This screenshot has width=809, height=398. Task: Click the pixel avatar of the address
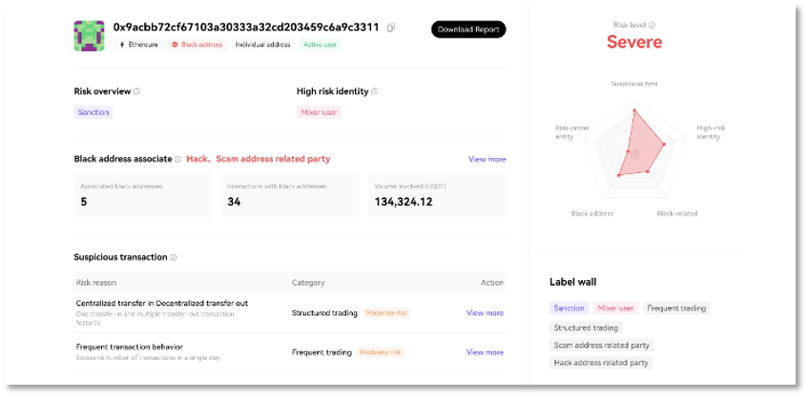pyautogui.click(x=90, y=36)
